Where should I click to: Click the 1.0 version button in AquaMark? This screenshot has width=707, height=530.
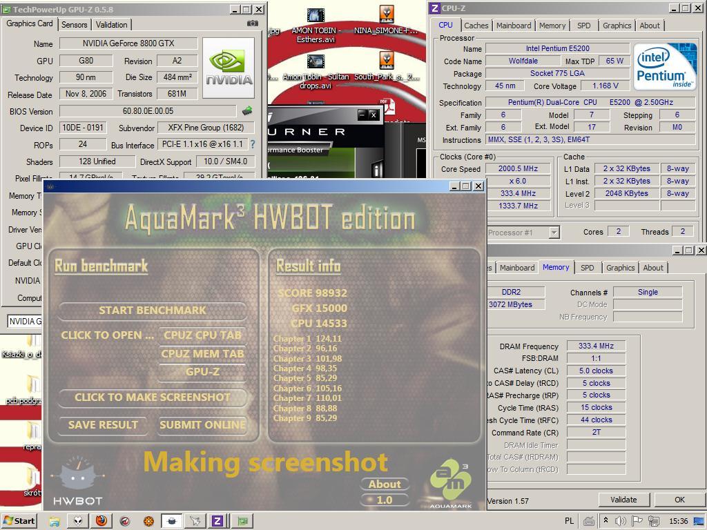385,500
